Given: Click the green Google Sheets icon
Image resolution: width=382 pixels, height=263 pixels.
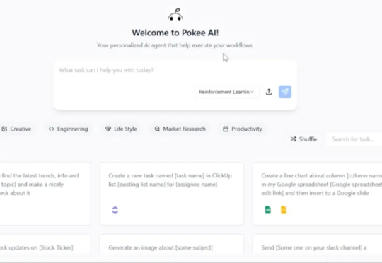Looking at the screenshot, I should pyautogui.click(x=267, y=209).
